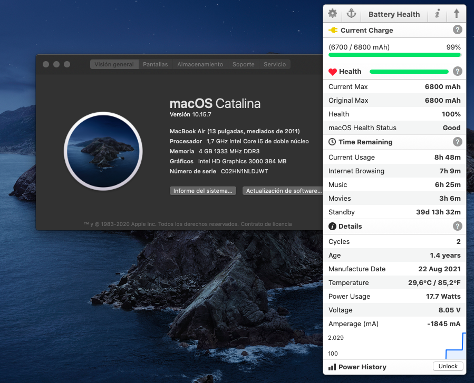Click Versión 10.15.7 text
The height and width of the screenshot is (383, 474).
[190, 114]
